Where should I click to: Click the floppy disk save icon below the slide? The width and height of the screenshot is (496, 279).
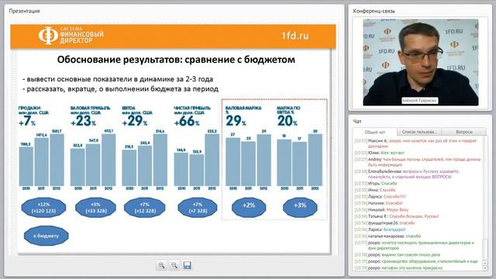(x=188, y=265)
